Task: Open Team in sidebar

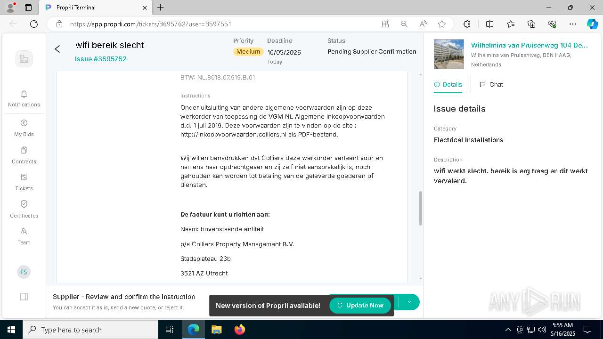Action: tap(24, 236)
